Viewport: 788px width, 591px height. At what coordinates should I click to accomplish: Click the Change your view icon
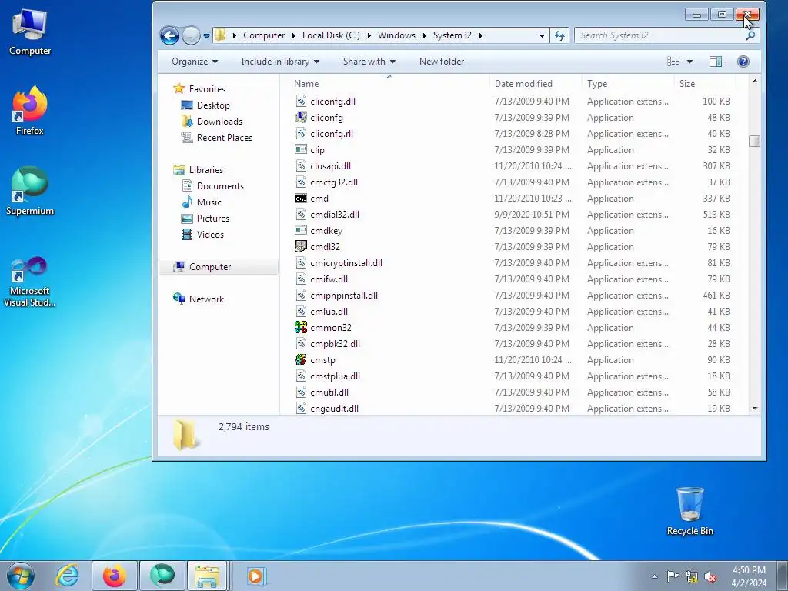tap(673, 62)
